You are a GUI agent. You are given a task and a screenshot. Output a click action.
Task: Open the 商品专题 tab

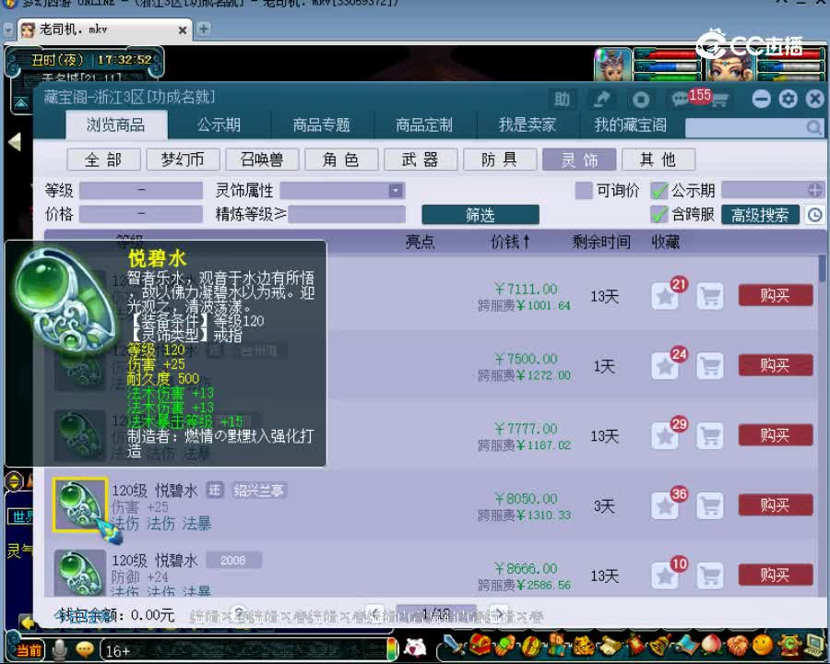tap(322, 125)
